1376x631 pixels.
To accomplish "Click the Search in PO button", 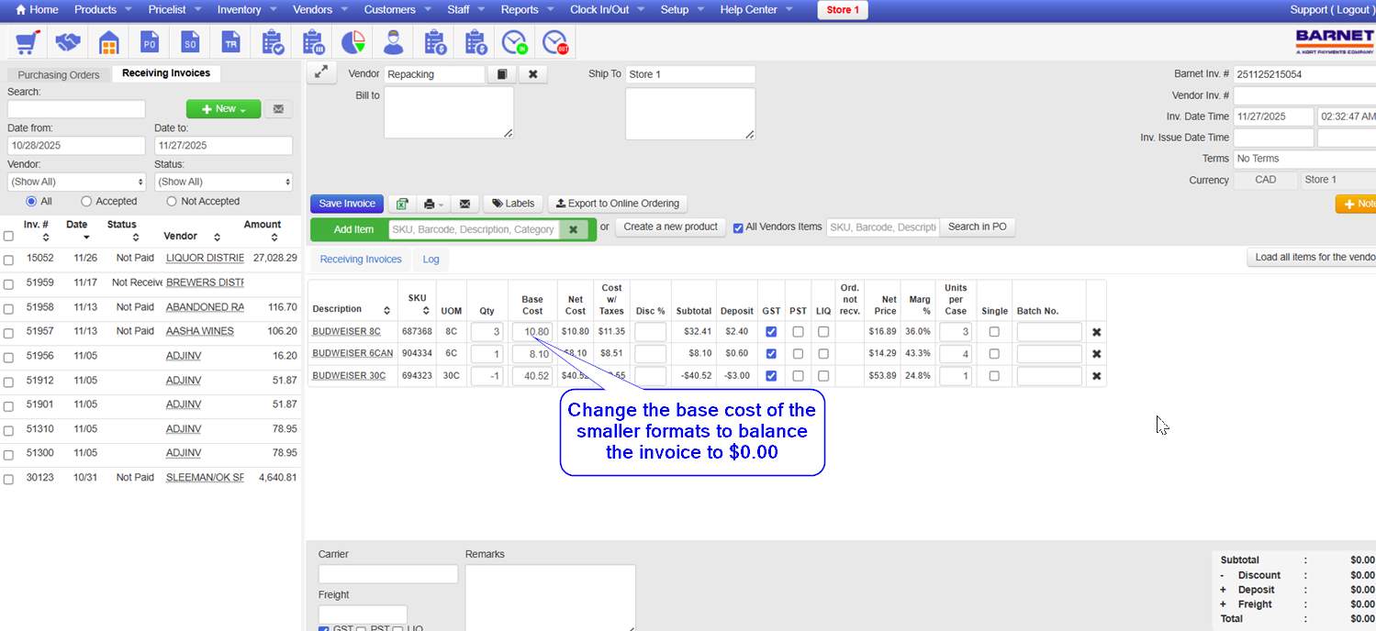I will point(977,227).
